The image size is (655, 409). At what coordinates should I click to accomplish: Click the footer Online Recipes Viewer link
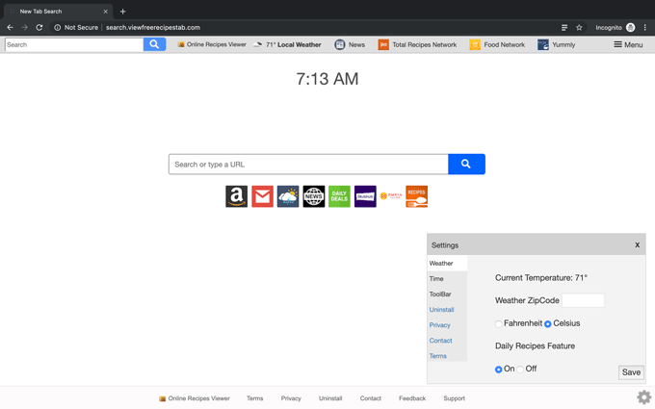click(195, 398)
